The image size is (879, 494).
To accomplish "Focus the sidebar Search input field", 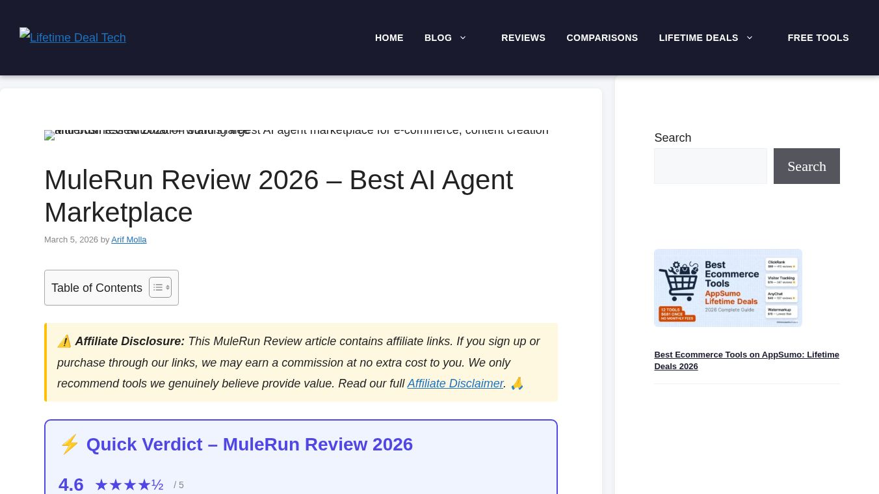I will [x=711, y=166].
